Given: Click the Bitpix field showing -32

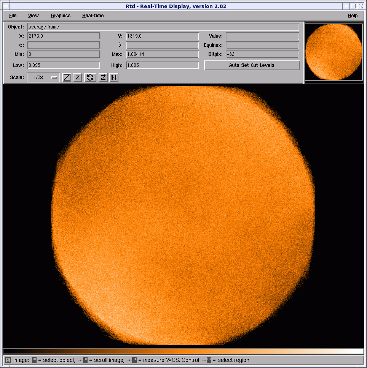Looking at the screenshot, I should click(263, 54).
